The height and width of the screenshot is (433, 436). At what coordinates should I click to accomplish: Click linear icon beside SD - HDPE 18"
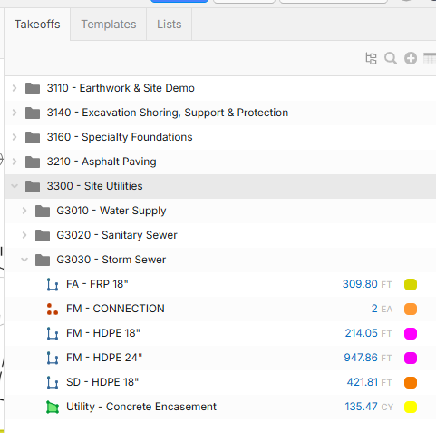[x=53, y=382]
